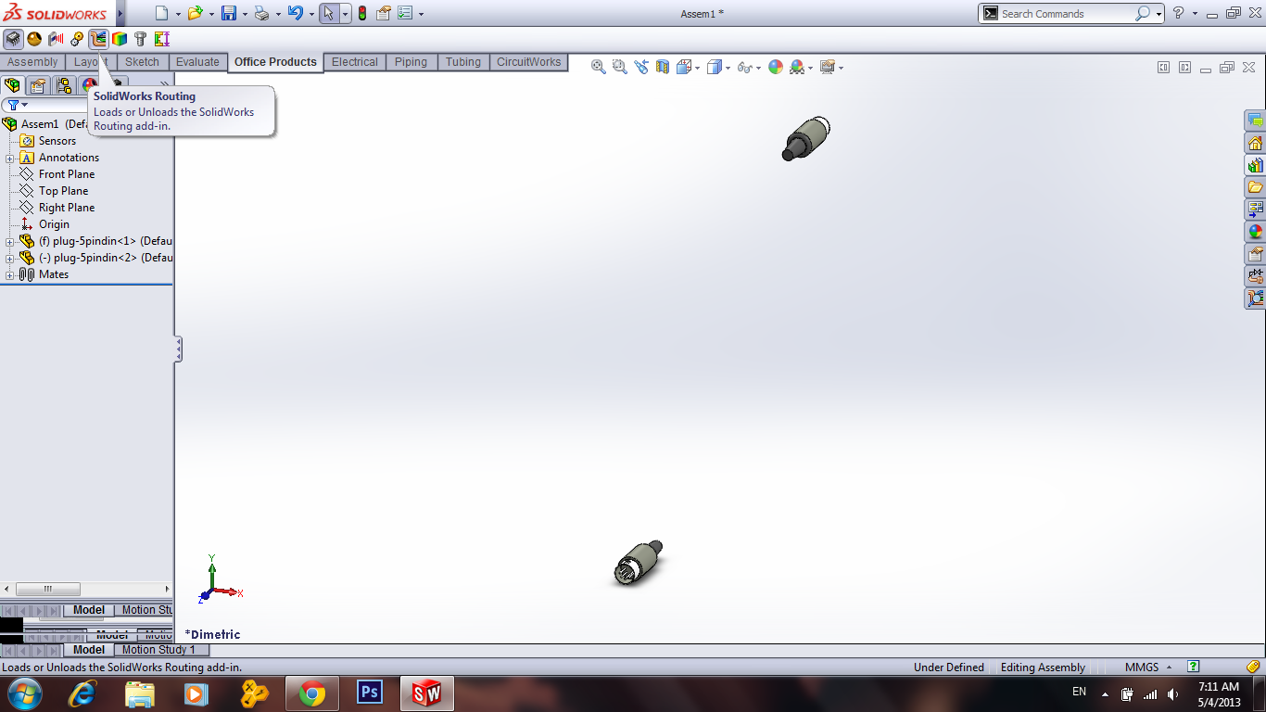Switch to the Sketch tab
Viewport: 1266px width, 712px height.
click(142, 62)
